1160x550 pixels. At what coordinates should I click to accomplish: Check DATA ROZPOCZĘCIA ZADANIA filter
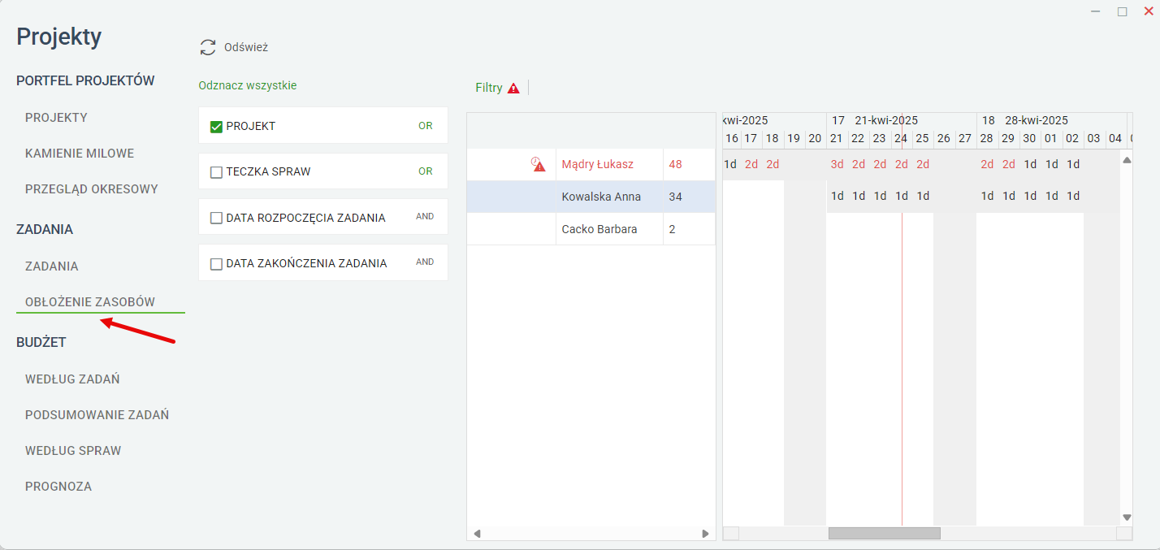(216, 218)
